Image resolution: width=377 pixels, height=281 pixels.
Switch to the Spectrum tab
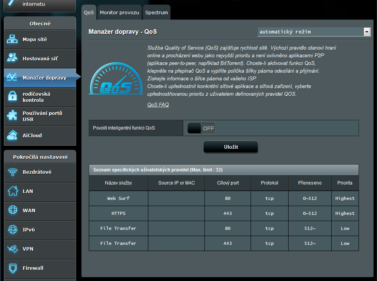tap(156, 13)
